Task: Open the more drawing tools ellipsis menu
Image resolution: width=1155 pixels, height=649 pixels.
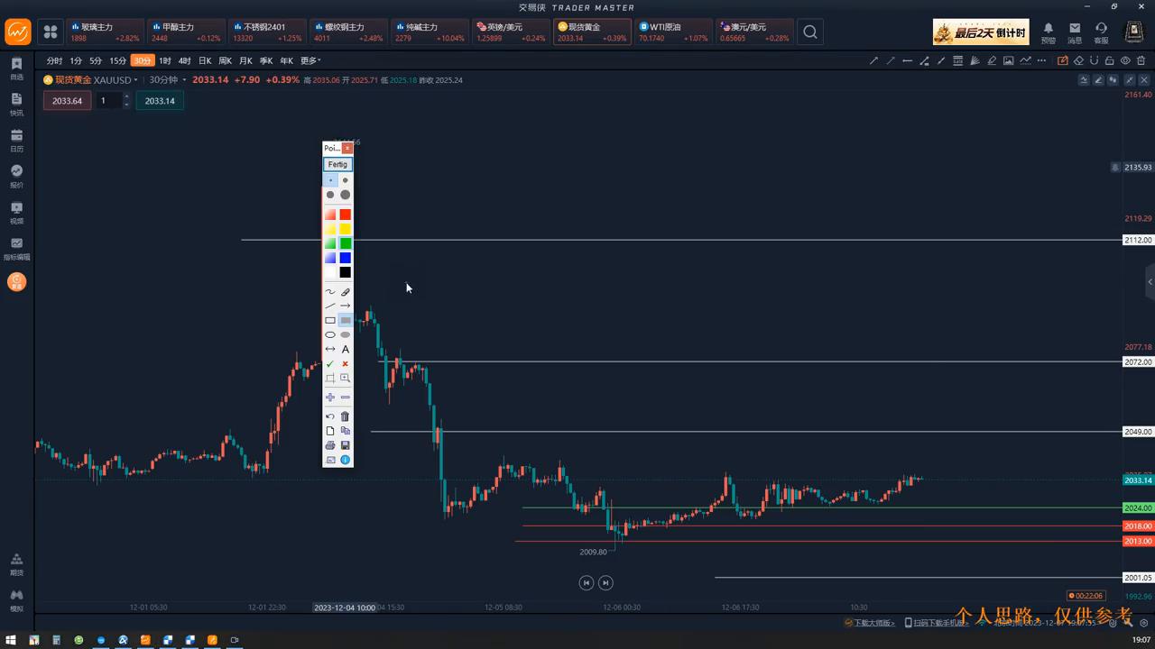Action: (x=1042, y=61)
